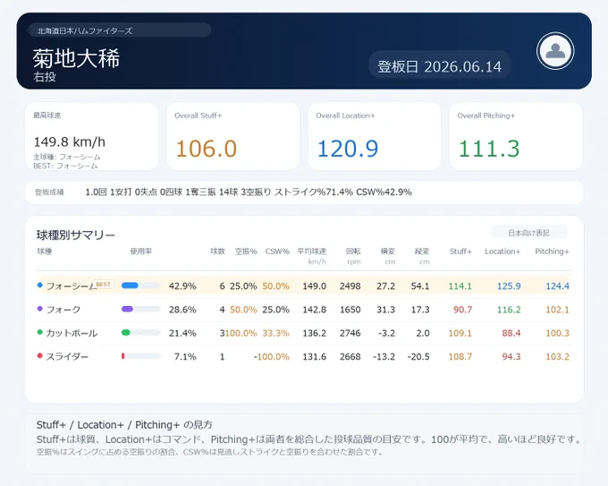Click the 横変 column header

[x=388, y=252]
